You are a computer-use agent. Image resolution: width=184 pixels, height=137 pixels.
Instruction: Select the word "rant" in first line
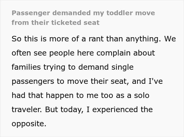tap(96, 39)
